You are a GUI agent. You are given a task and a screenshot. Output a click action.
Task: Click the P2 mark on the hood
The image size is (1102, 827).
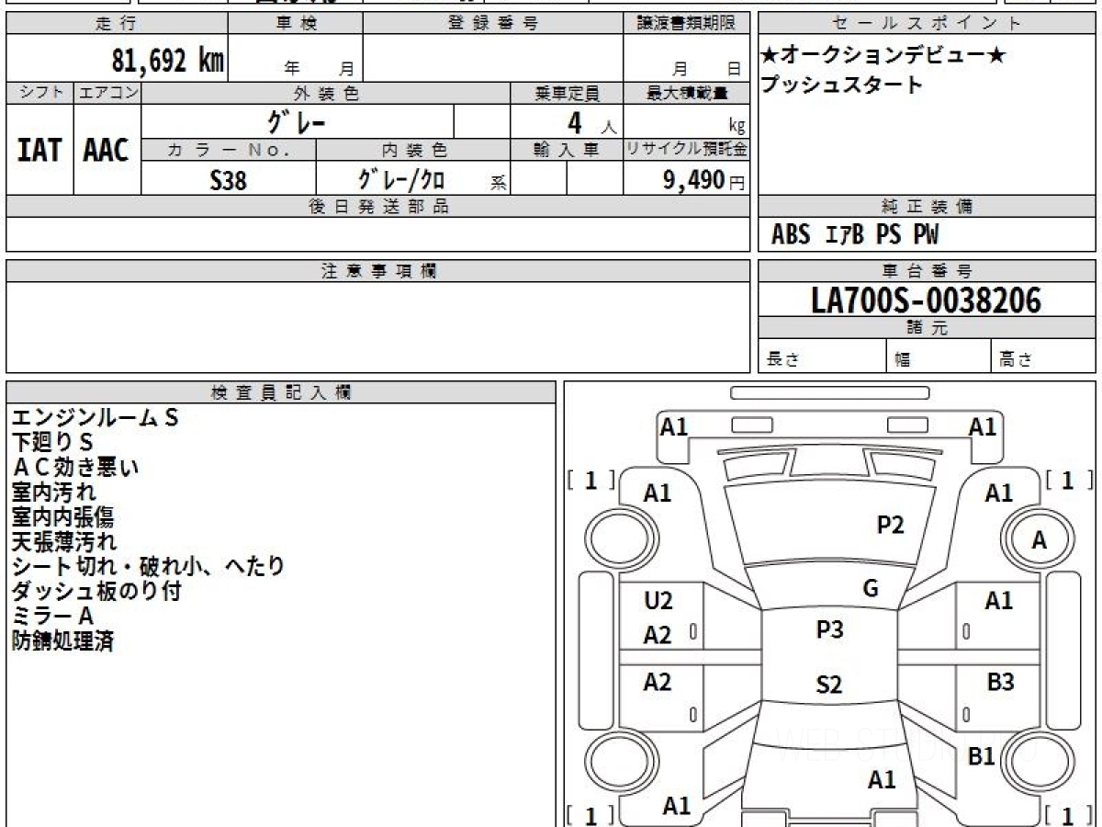coord(890,525)
